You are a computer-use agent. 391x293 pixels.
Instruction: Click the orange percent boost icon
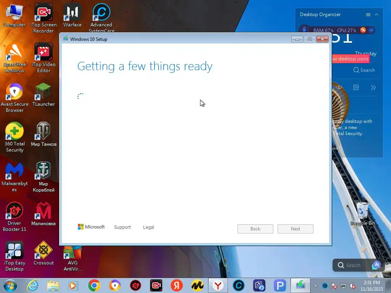[363, 30]
